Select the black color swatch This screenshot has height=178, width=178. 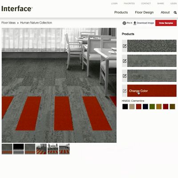coord(125,106)
